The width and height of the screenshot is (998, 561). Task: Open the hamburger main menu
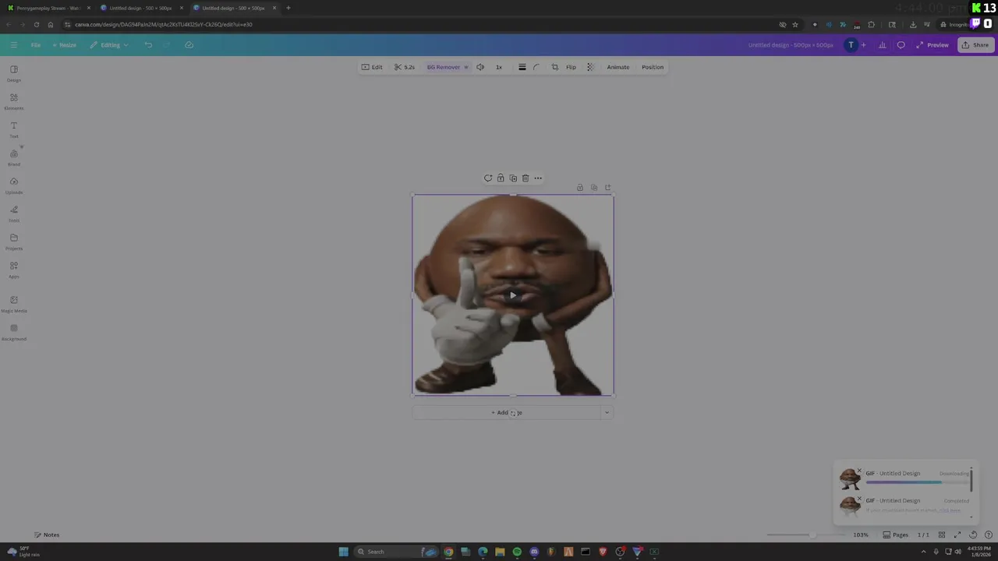click(x=13, y=45)
